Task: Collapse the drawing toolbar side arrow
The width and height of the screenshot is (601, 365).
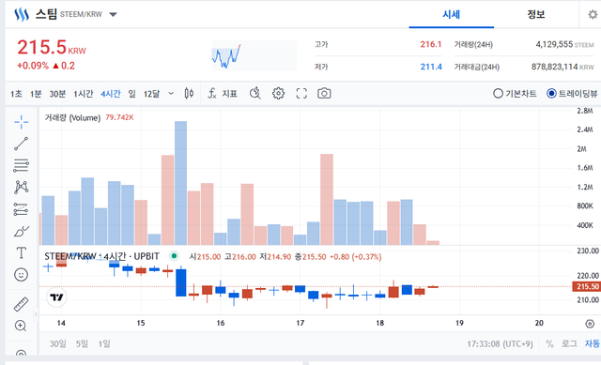Action: tap(36, 314)
